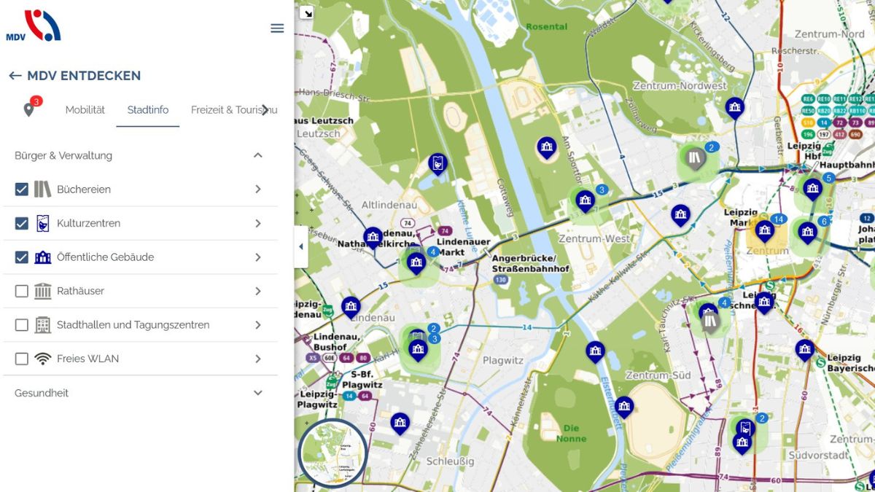Open the Kulturzentren row's right chevron
The width and height of the screenshot is (875, 492).
click(258, 223)
